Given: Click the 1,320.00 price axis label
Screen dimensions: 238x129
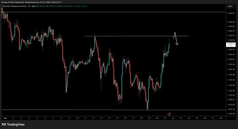Looking at the screenshot, I should pos(231,40).
